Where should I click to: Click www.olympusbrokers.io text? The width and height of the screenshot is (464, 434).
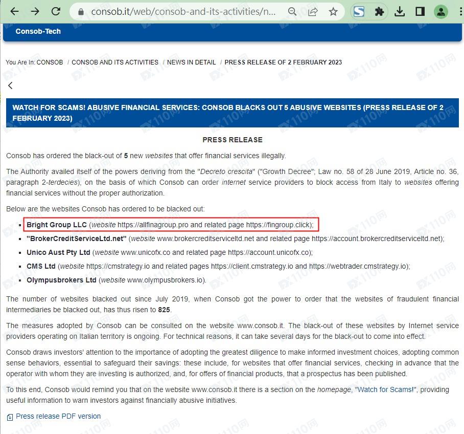(165, 280)
